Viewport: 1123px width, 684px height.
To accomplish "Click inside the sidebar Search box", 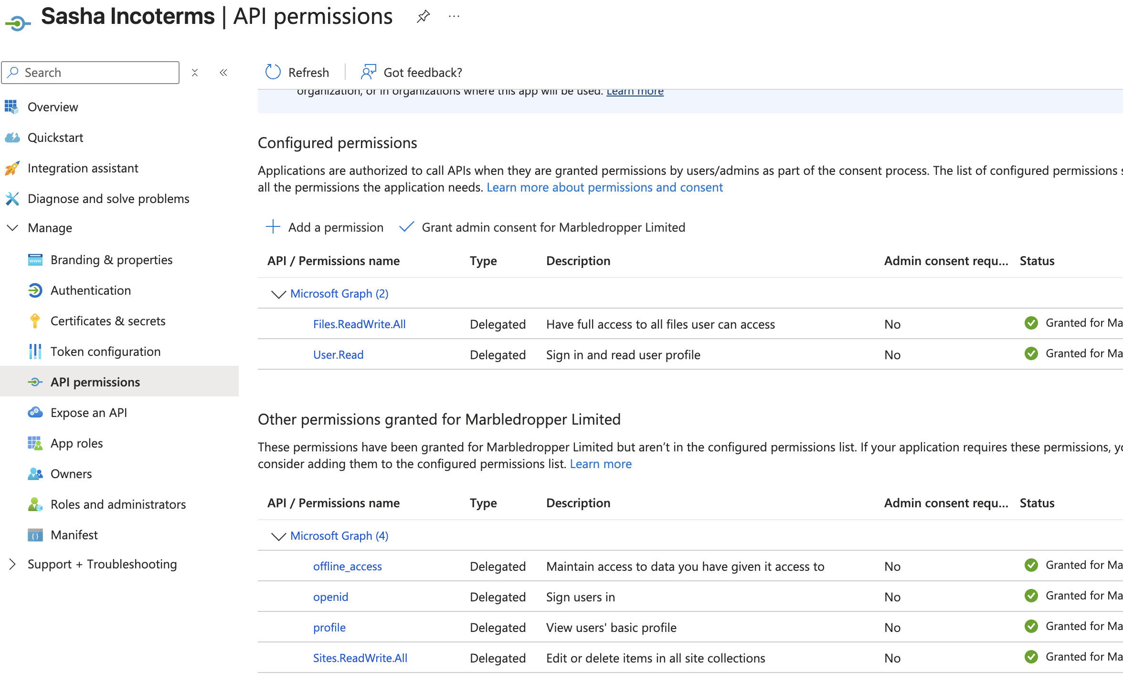I will pos(91,72).
